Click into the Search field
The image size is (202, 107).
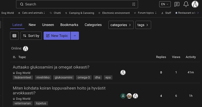77,4
